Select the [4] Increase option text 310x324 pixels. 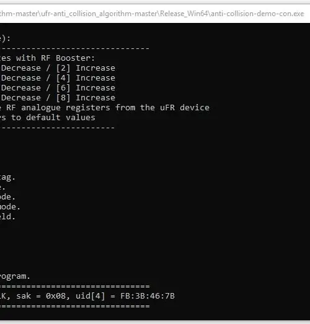tap(86, 78)
